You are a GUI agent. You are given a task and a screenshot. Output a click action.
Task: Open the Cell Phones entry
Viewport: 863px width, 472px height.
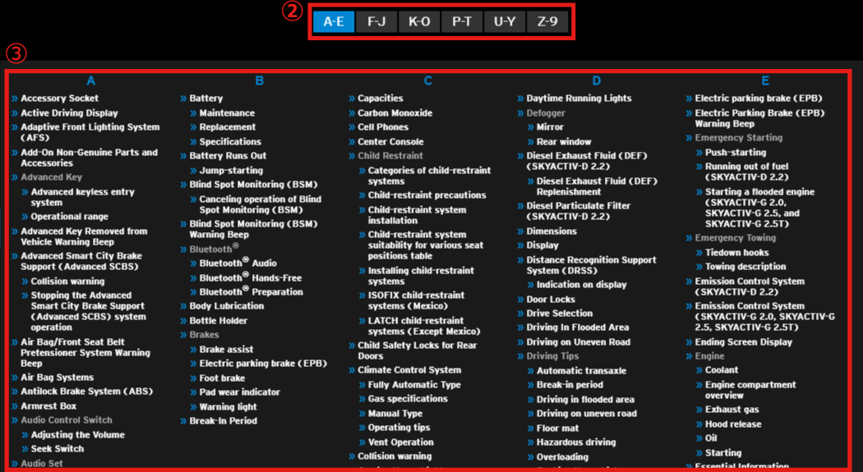[x=383, y=127]
